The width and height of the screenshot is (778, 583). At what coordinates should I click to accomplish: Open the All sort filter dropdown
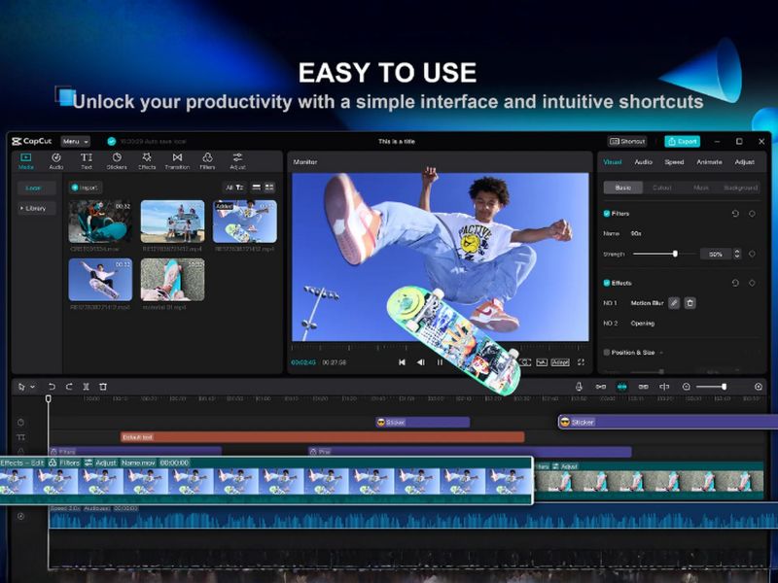click(x=234, y=188)
